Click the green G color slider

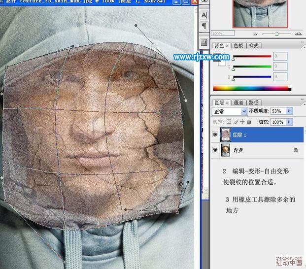[x=252, y=67]
